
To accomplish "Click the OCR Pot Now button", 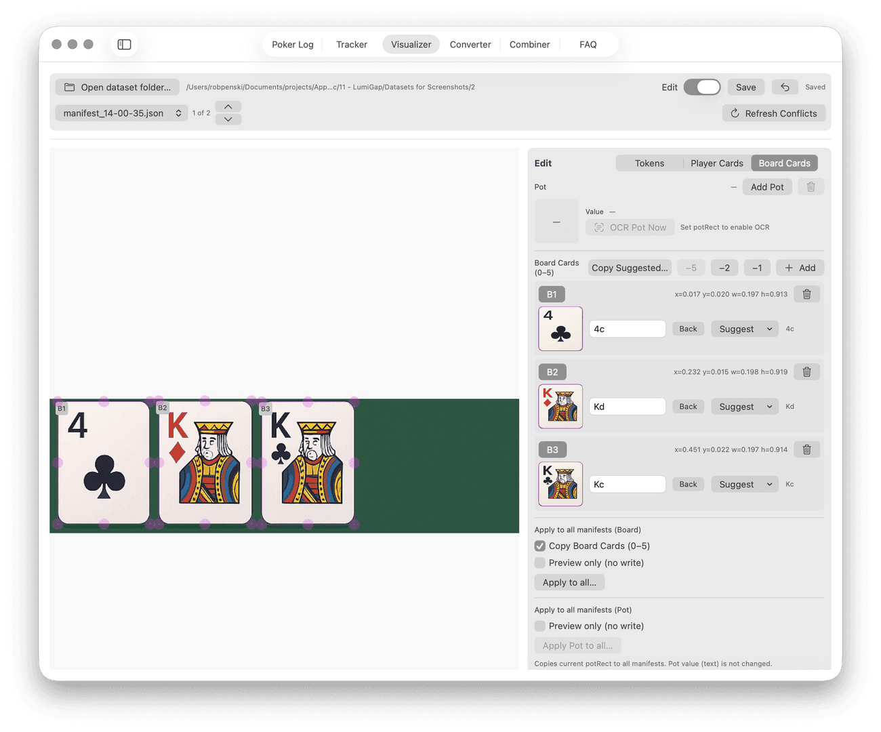I will [630, 228].
